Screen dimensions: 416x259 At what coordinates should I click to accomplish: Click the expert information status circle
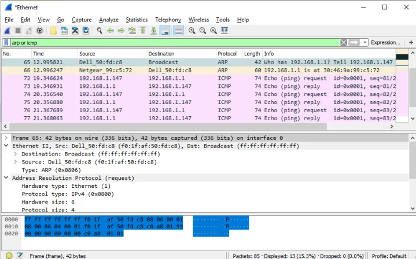tap(9, 256)
